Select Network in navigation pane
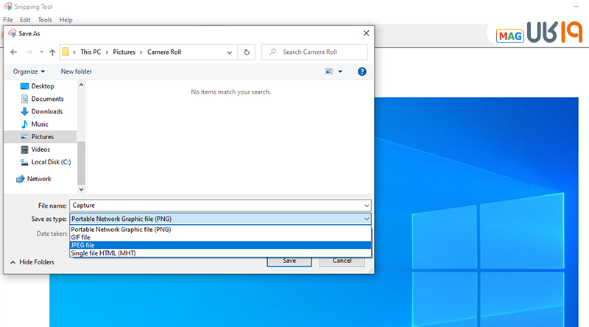The height and width of the screenshot is (327, 589). click(39, 179)
